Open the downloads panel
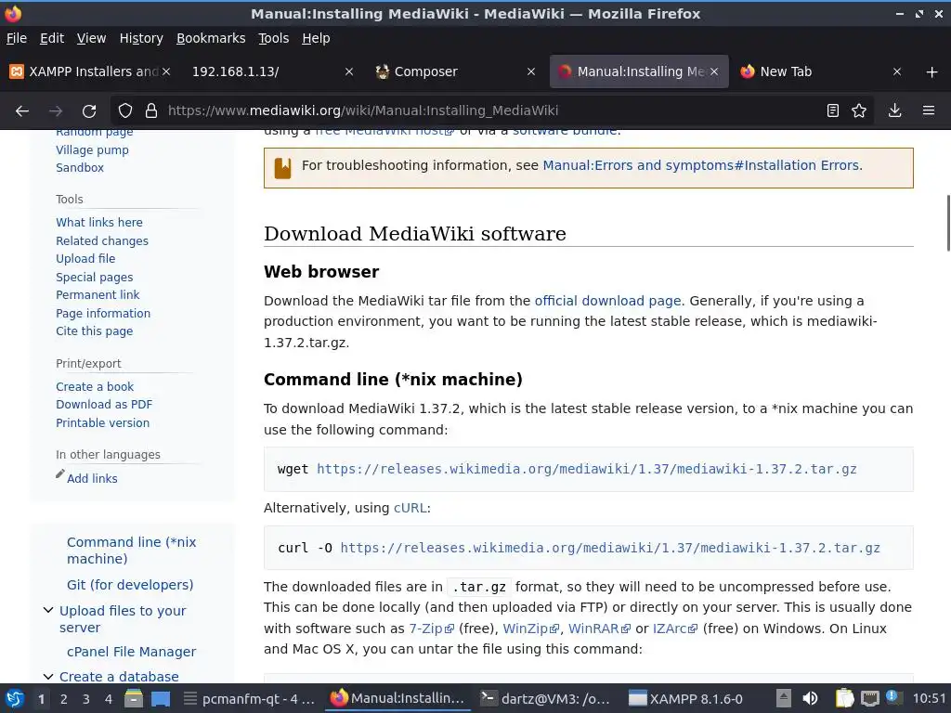 point(894,110)
